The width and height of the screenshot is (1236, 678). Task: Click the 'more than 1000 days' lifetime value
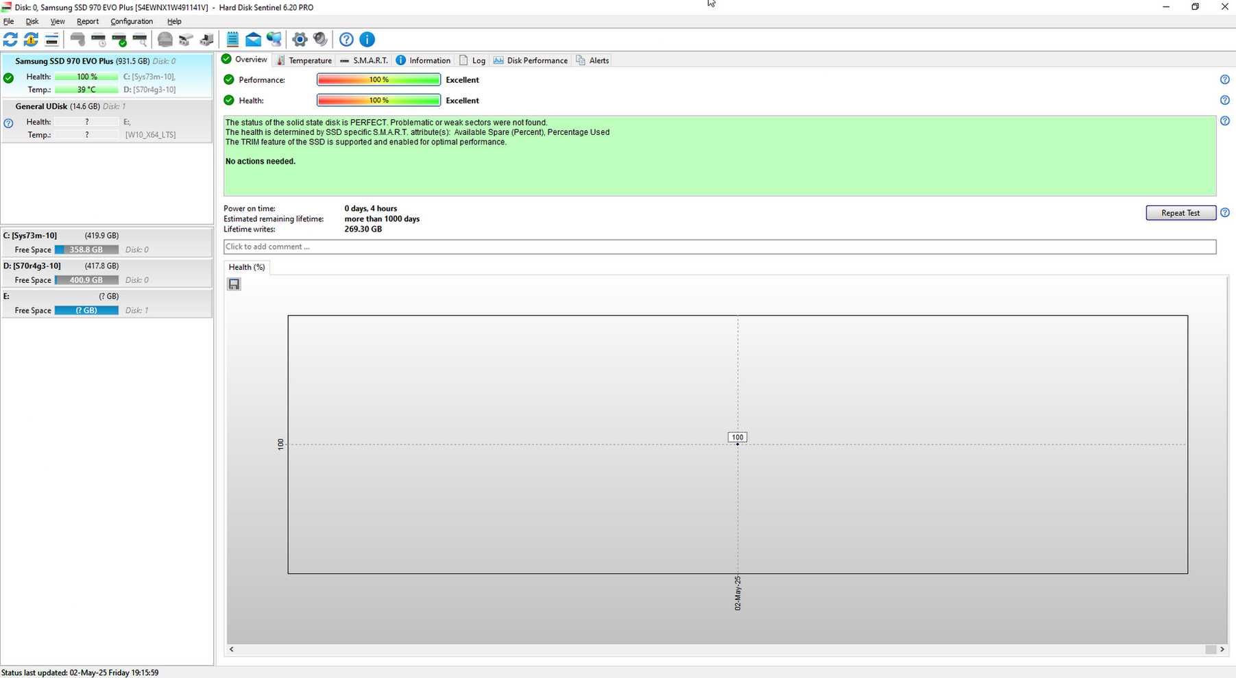tap(382, 219)
